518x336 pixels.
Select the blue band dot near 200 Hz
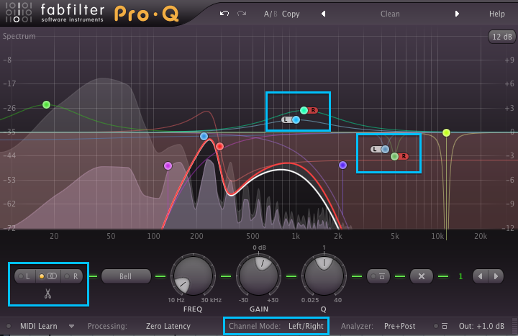pyautogui.click(x=204, y=136)
